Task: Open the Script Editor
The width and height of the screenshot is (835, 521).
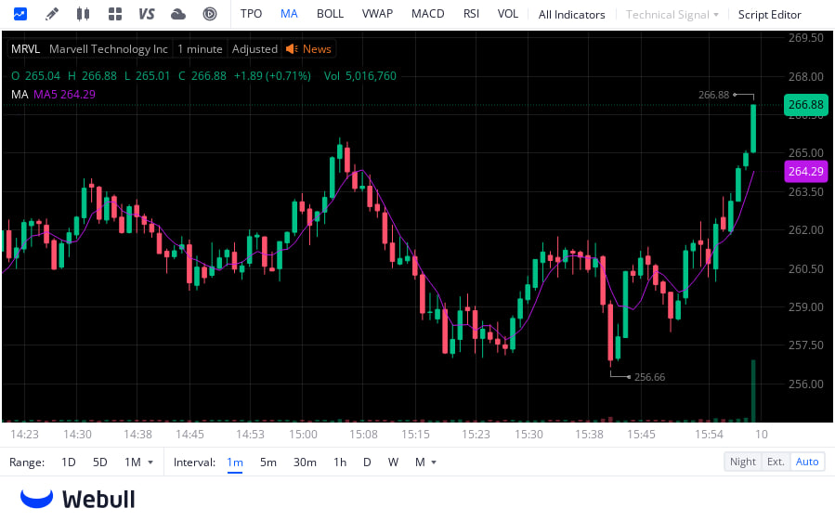Action: click(769, 15)
